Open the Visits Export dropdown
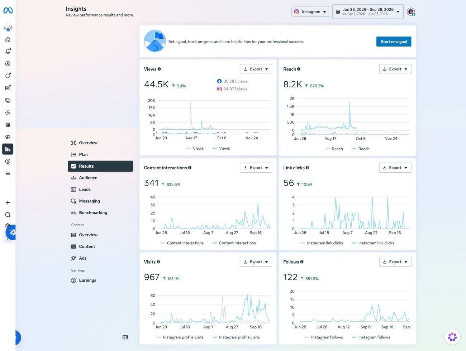 (x=256, y=262)
